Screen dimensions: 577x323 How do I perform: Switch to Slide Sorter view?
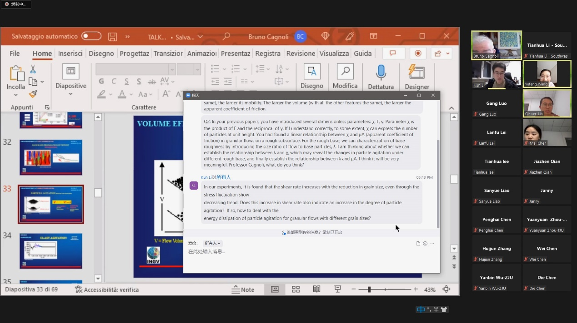click(296, 289)
